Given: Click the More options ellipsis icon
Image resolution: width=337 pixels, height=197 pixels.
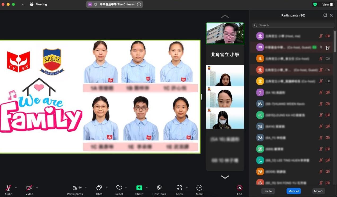Looking at the screenshot, I should pos(199,188).
